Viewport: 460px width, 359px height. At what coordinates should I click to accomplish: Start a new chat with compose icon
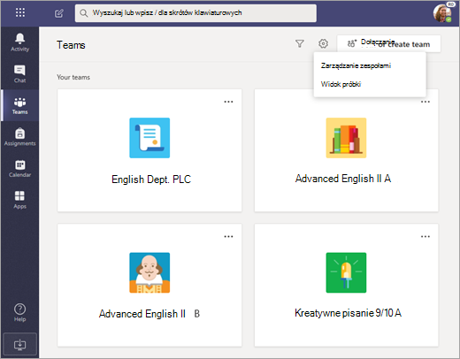click(x=59, y=13)
